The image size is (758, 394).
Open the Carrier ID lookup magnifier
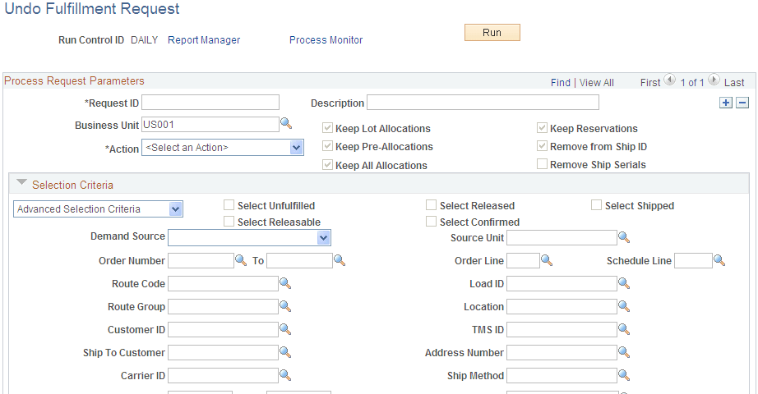coord(285,375)
